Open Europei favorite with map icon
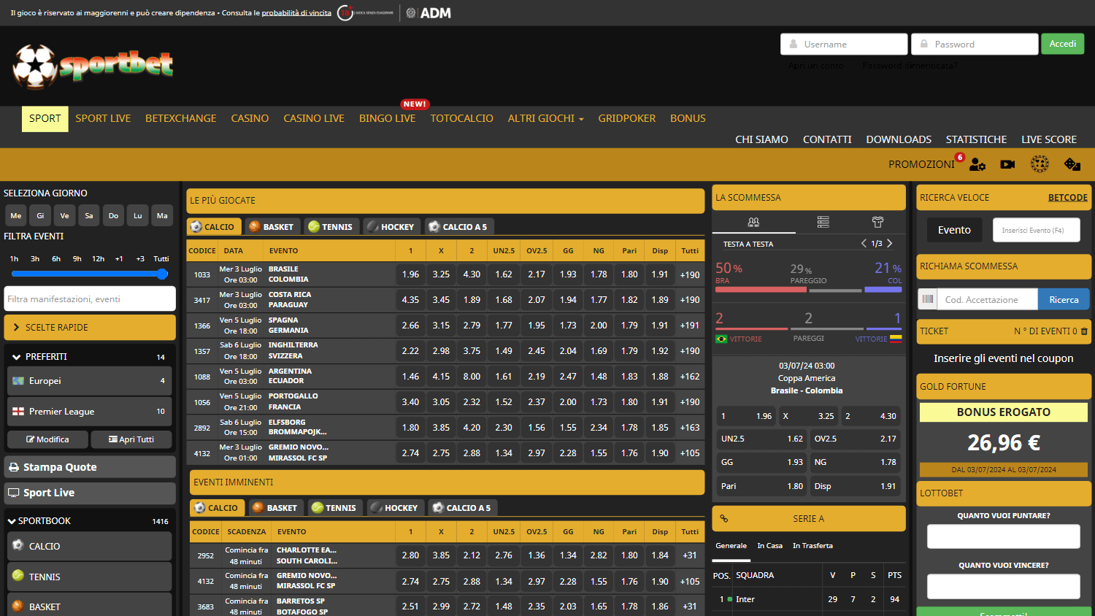 tap(90, 381)
